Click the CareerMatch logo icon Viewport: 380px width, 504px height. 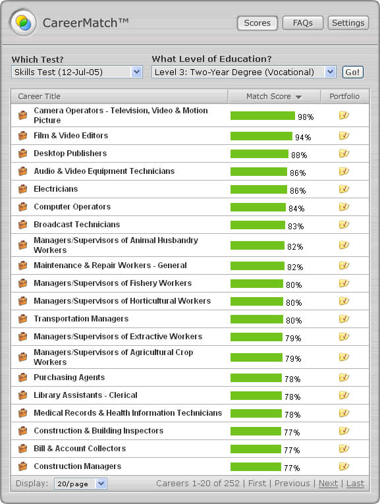pos(23,23)
